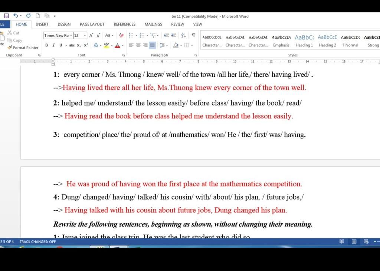This screenshot has height=271, width=380.
Task: Apply the red font color
Action: tap(118, 45)
